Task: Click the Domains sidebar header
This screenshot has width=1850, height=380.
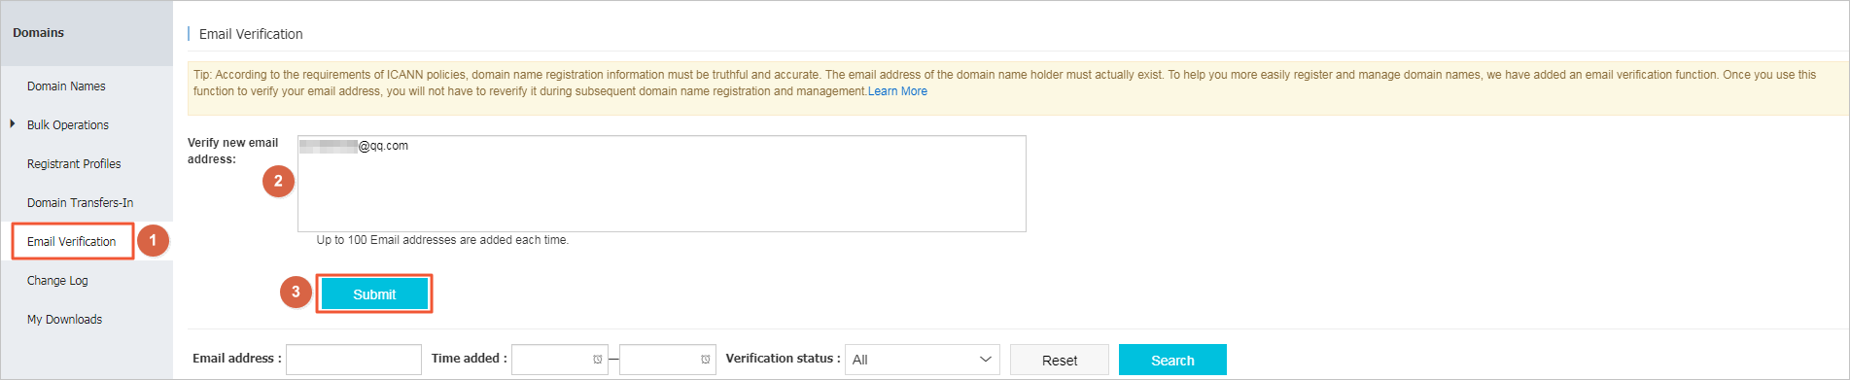Action: pyautogui.click(x=39, y=33)
